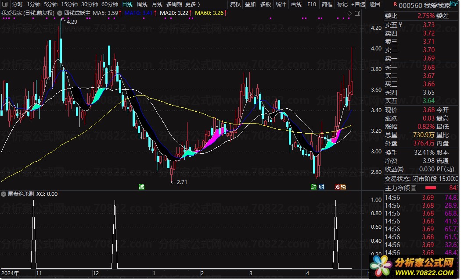Image resolution: width=461 pixels, height=280 pixels.
Task: Open the F10 company info
Action: coord(312,4)
